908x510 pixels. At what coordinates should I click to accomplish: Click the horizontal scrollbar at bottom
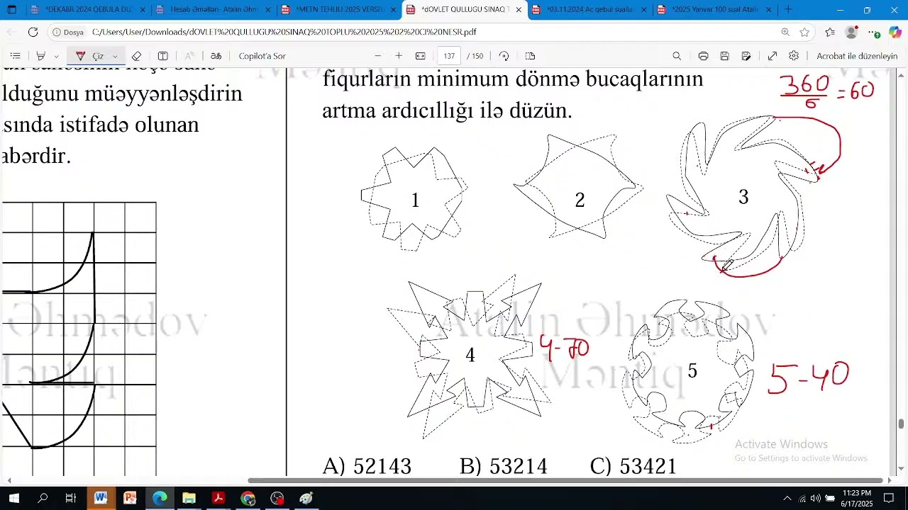pos(564,480)
